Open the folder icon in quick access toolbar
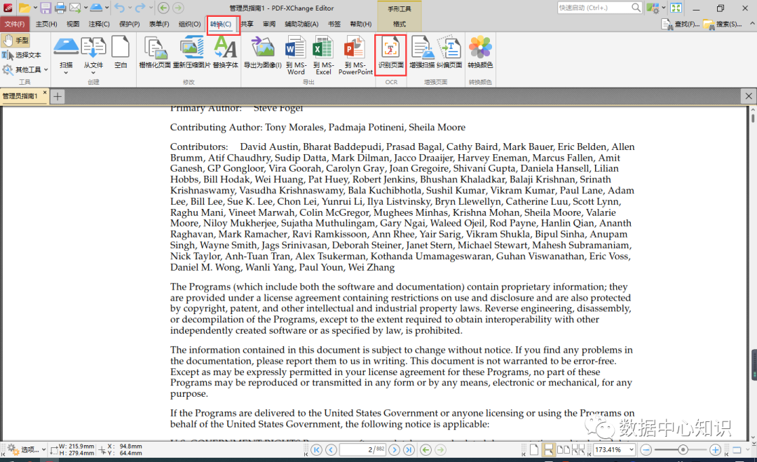Viewport: 757px width, 462px height. tap(24, 8)
